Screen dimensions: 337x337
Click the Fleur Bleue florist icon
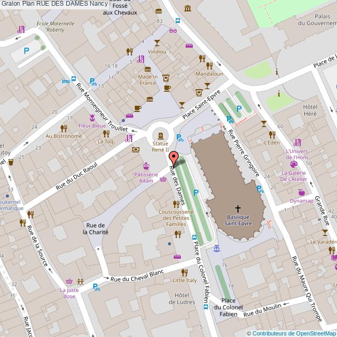point(92,118)
